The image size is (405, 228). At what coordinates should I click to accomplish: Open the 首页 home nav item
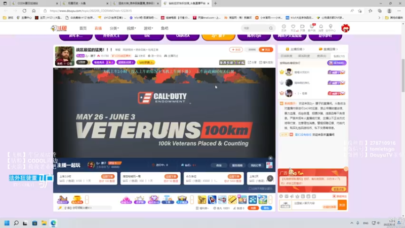83,28
